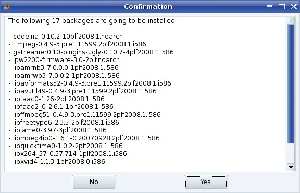Maximize the Confirmation window
Screen dimensions: 300x193
point(281,6)
